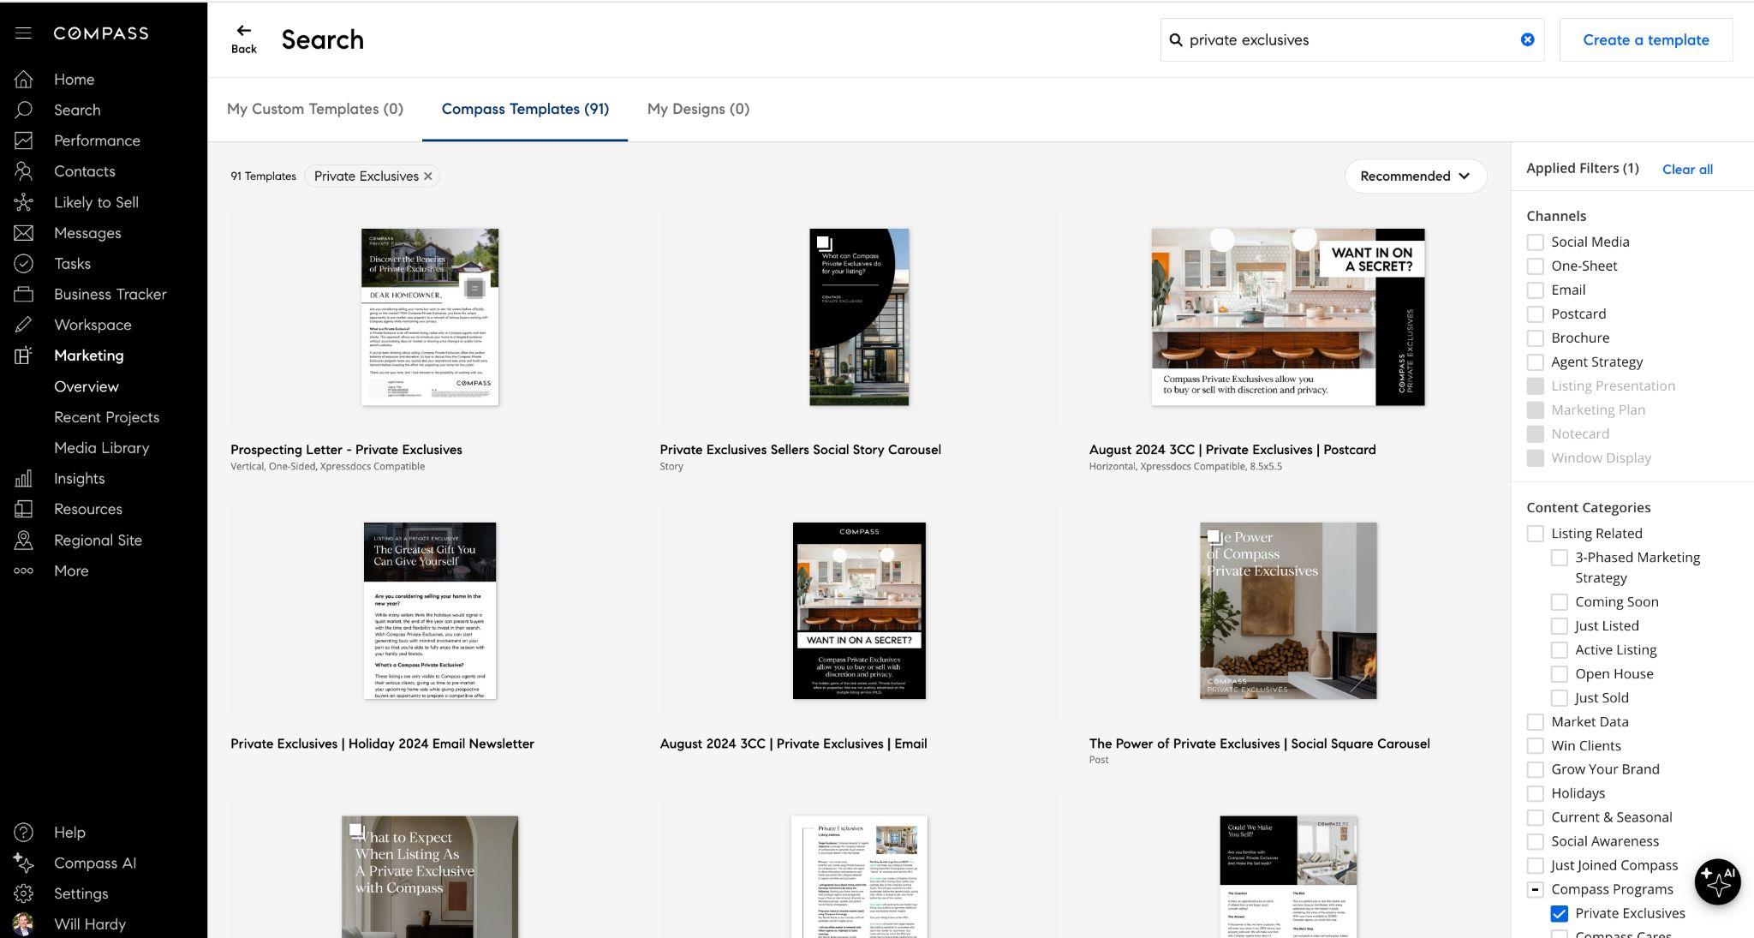The height and width of the screenshot is (938, 1754).
Task: Open Insights bar chart icon
Action: click(23, 478)
